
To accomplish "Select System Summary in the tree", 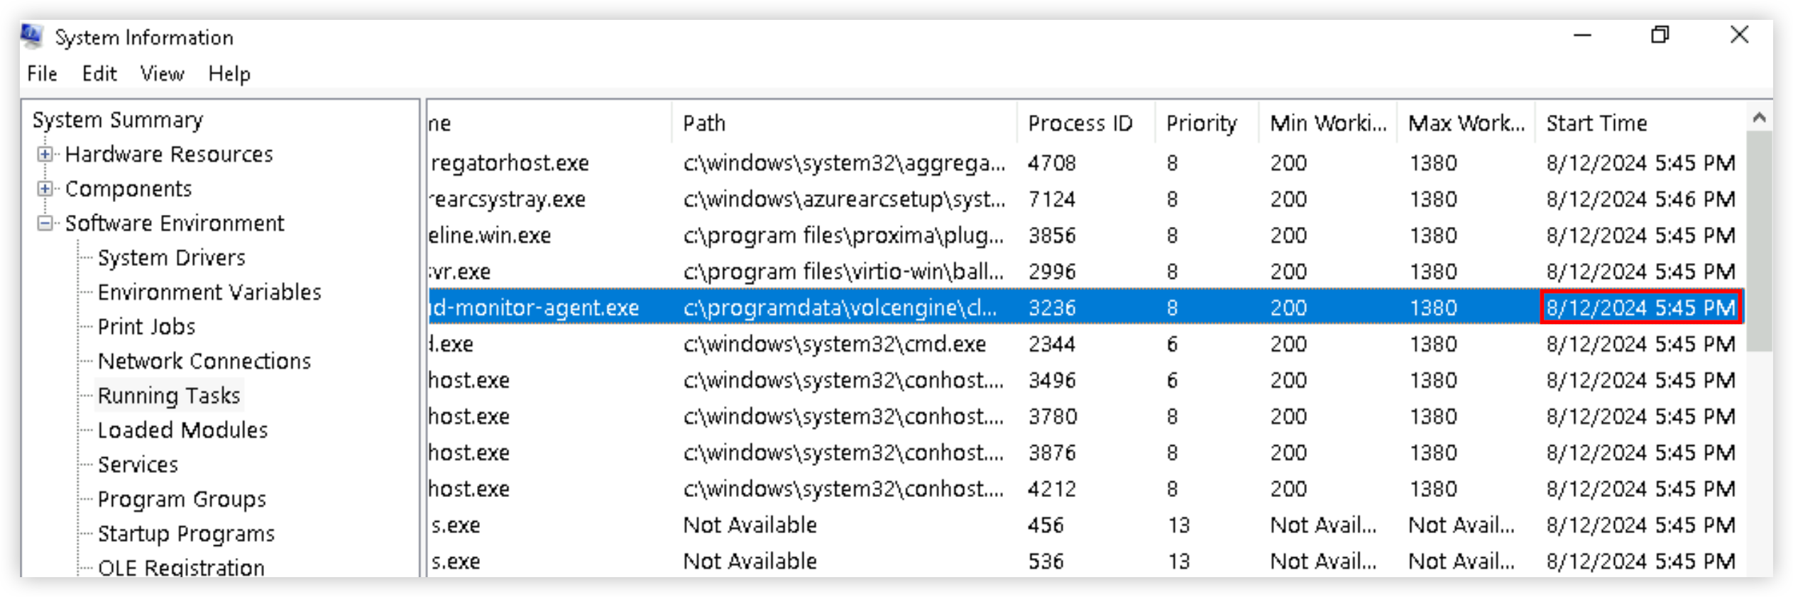I will click(118, 120).
